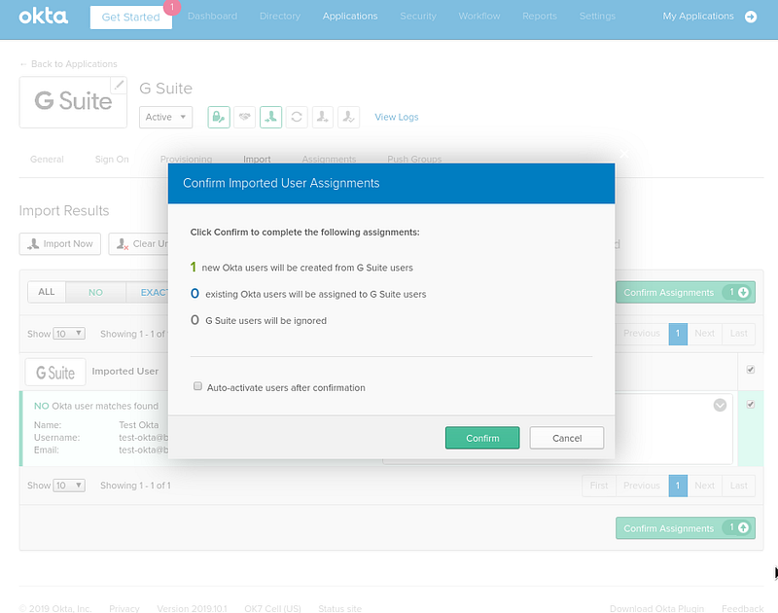Image resolution: width=778 pixels, height=613 pixels.
Task: Click the user icon before View Logs
Action: point(348,117)
